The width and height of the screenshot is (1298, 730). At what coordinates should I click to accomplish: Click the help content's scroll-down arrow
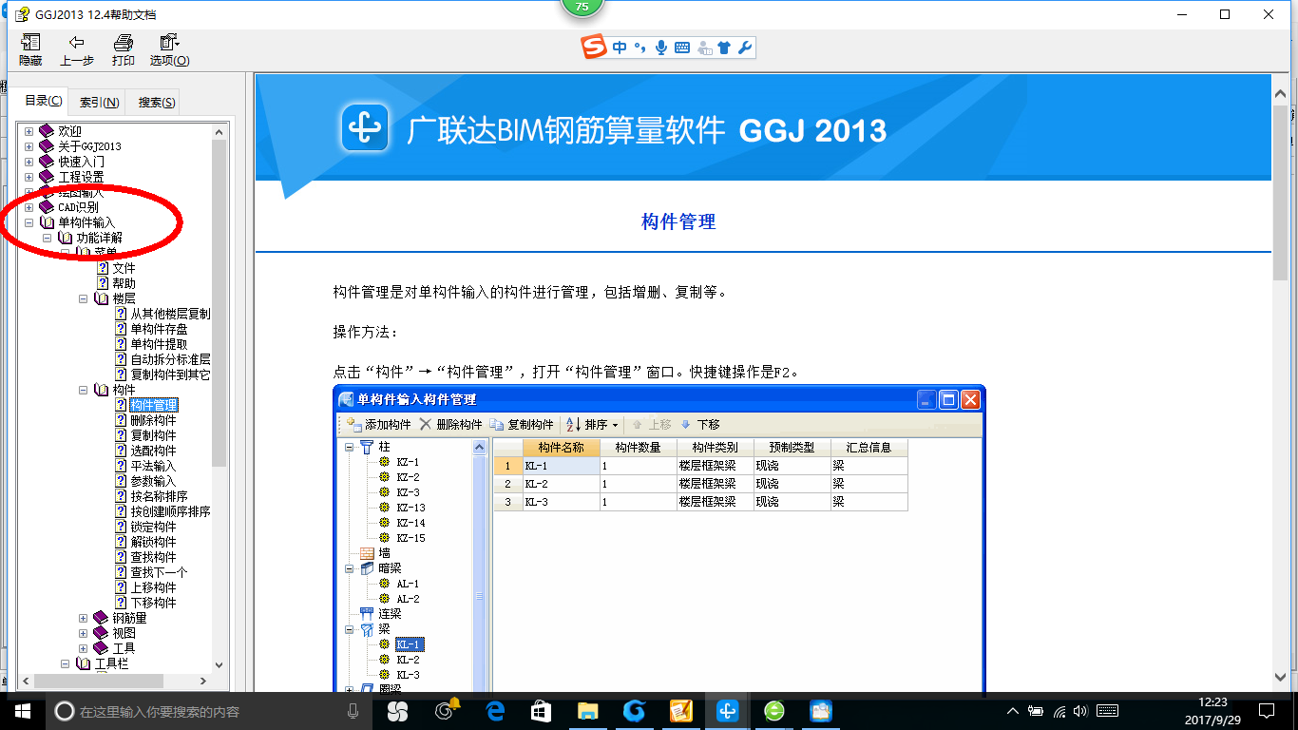click(1280, 678)
